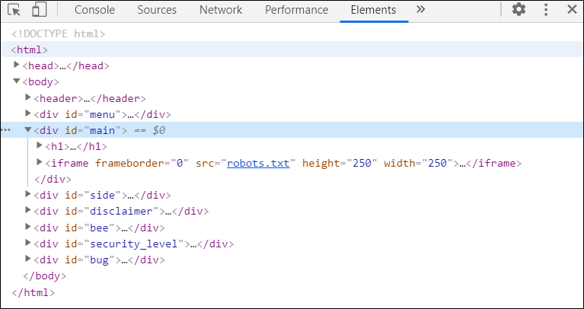Select the closing </body> tag
The height and width of the screenshot is (309, 584).
[x=45, y=276]
